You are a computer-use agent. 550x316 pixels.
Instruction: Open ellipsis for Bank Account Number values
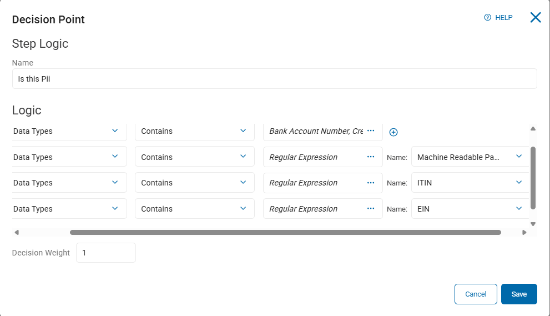coord(371,131)
